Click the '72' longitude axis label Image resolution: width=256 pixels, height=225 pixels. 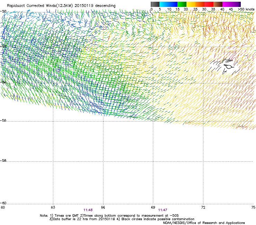pos(203,207)
